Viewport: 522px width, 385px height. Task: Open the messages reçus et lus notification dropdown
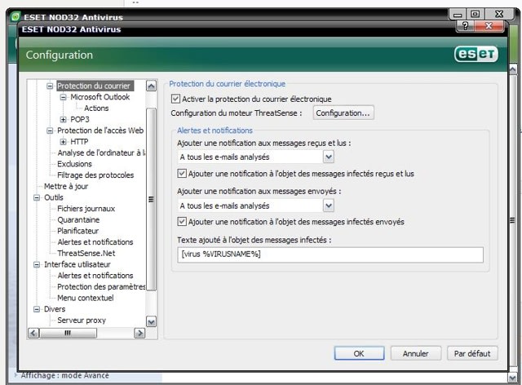pos(329,157)
